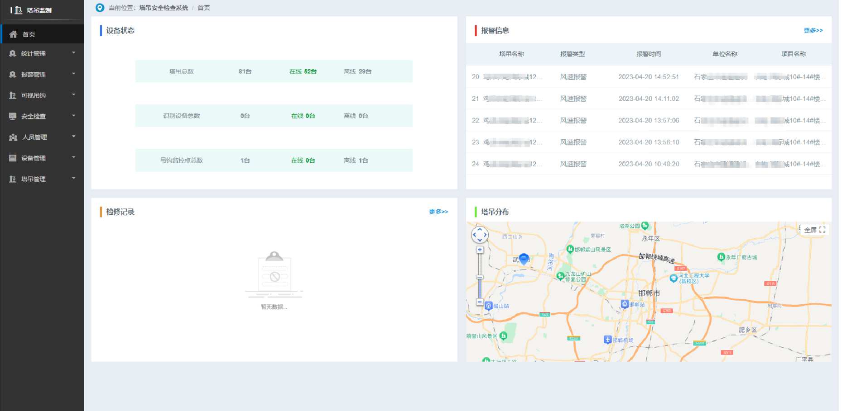
Task: Click the location pin icon in breadcrumb
Action: pos(100,8)
